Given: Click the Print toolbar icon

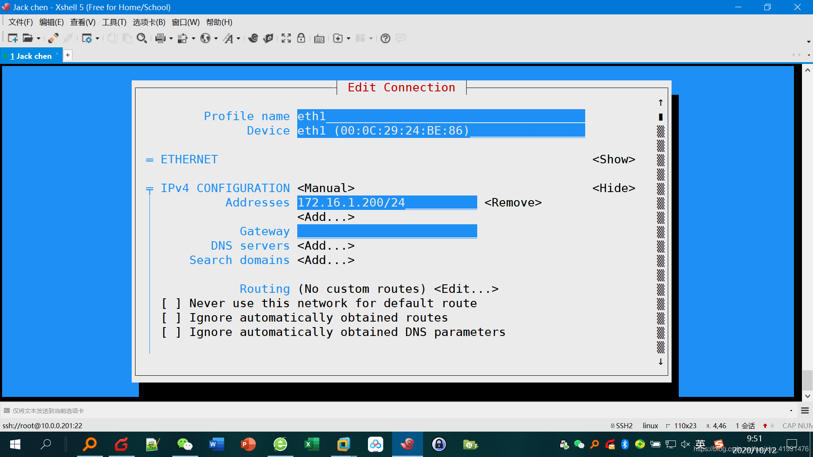Looking at the screenshot, I should 160,39.
